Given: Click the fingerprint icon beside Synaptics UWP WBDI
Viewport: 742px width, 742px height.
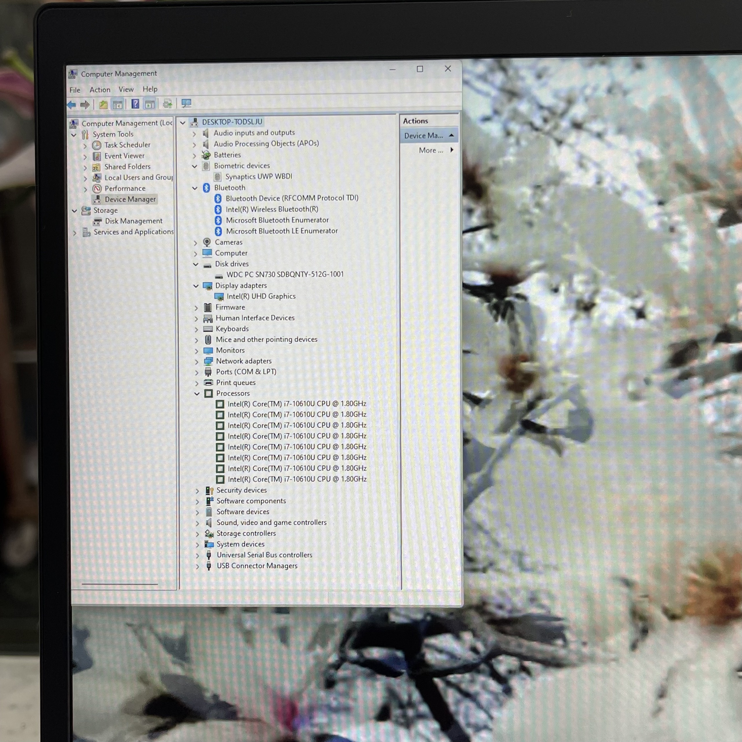Looking at the screenshot, I should (x=217, y=177).
